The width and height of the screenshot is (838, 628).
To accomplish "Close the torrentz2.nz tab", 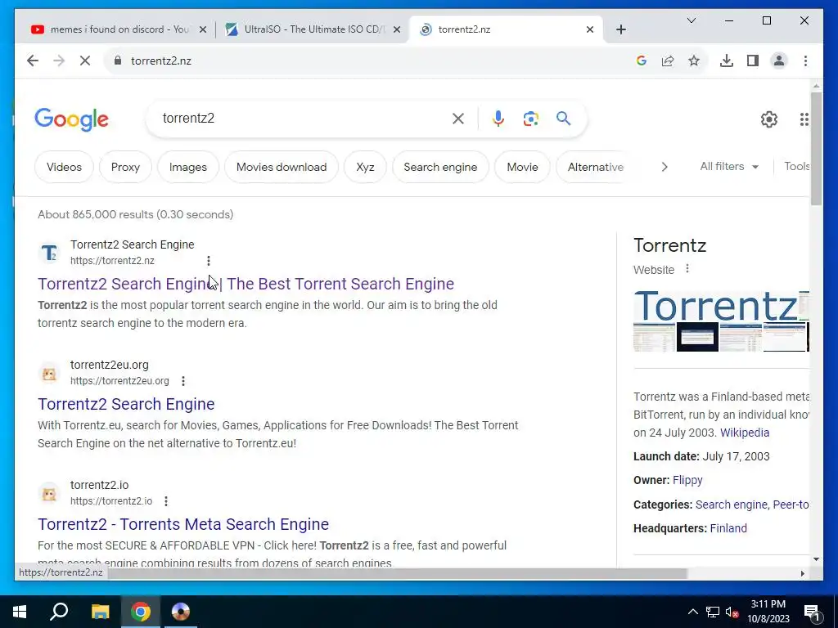I will click(x=590, y=29).
